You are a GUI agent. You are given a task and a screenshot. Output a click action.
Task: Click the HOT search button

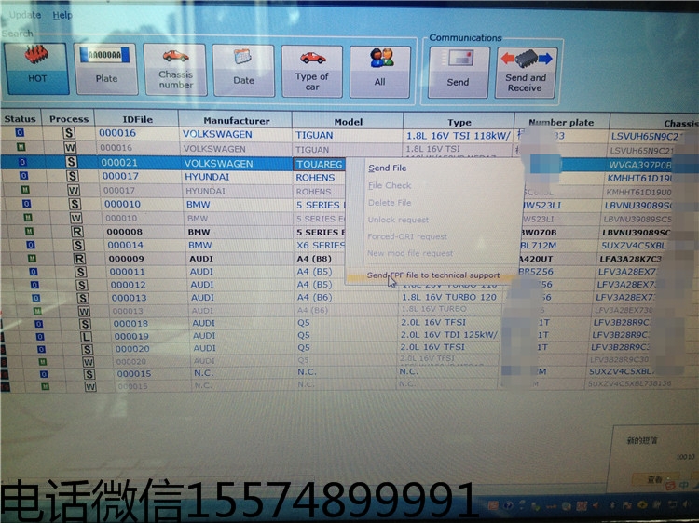point(36,69)
